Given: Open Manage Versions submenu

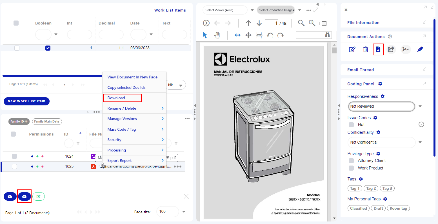Looking at the screenshot, I should pyautogui.click(x=134, y=119).
